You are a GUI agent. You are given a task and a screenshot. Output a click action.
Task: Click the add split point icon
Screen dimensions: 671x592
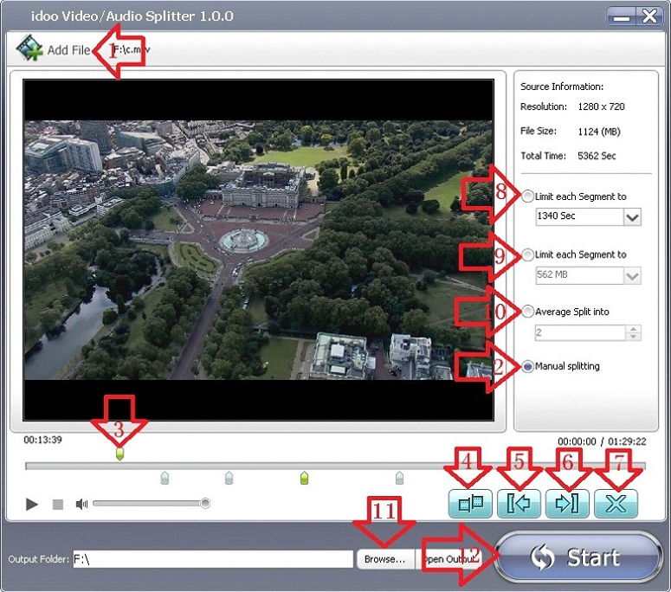tap(470, 504)
